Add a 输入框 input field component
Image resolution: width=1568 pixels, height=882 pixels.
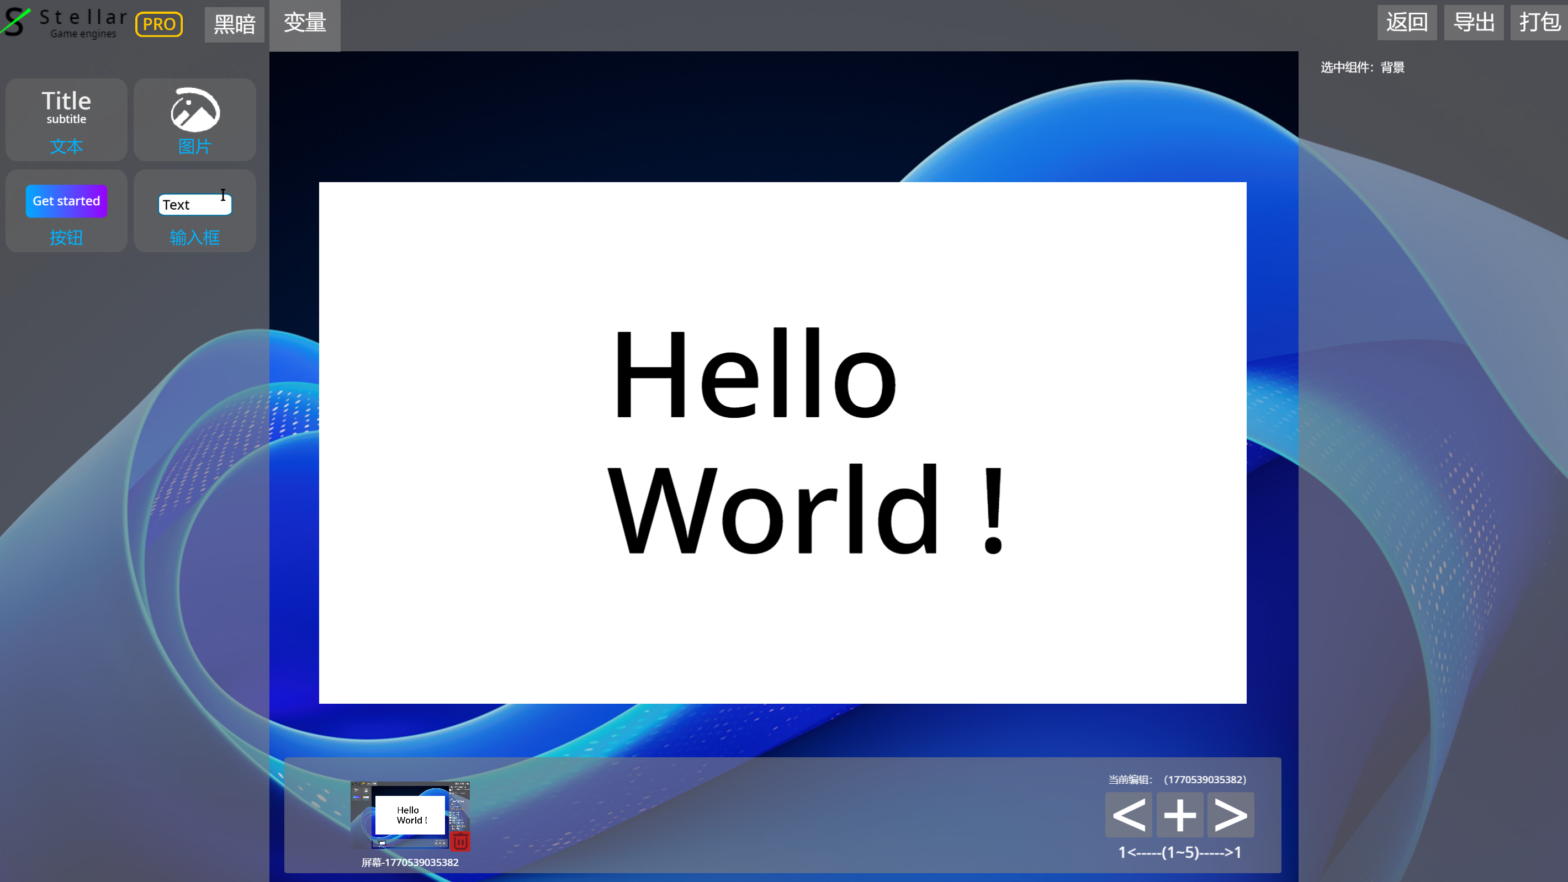[x=195, y=211]
